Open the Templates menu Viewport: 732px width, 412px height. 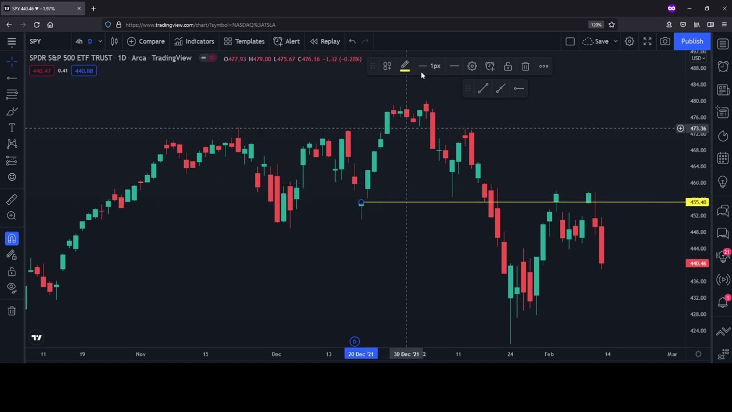244,41
